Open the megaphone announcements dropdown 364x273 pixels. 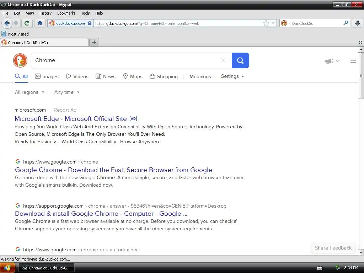click(x=332, y=61)
